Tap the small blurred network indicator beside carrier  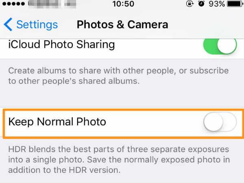[x=70, y=4]
